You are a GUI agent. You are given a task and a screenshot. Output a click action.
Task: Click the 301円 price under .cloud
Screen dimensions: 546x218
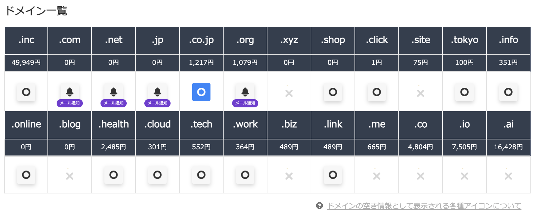point(157,147)
